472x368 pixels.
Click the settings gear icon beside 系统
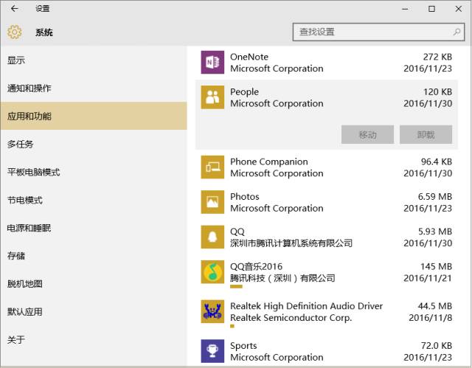tap(15, 32)
